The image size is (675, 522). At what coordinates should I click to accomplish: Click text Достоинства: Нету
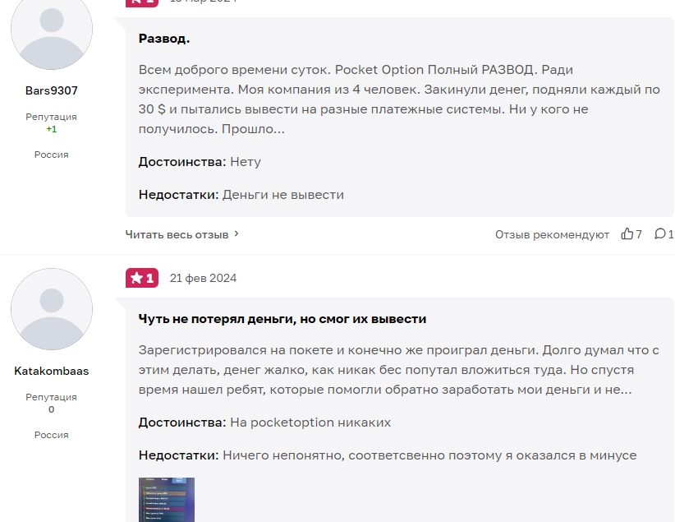(200, 162)
